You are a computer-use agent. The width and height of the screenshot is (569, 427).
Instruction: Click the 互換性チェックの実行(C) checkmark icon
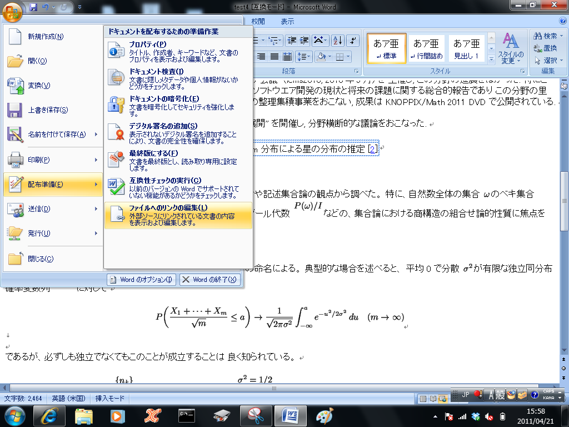116,187
